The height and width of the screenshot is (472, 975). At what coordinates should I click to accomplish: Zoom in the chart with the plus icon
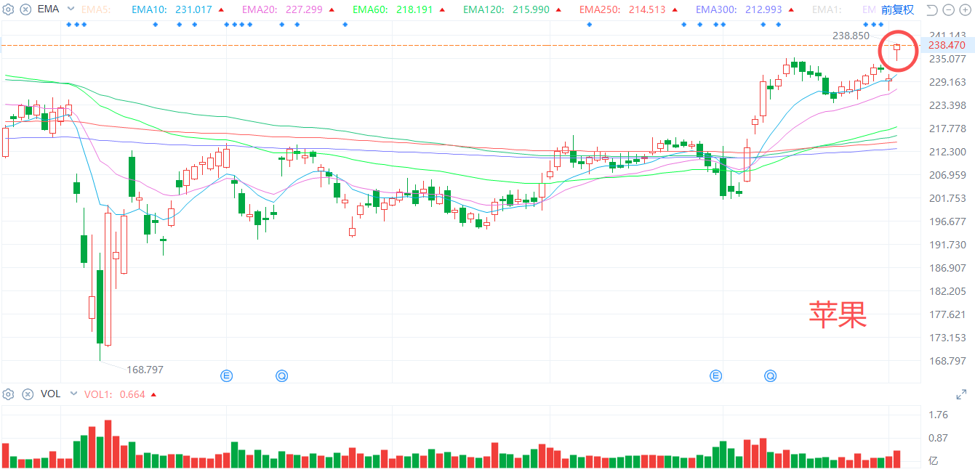964,9
